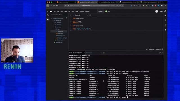Screen dimensions: 180x101
Task: Collapse the team2-environment root folder
Action: [52, 18]
